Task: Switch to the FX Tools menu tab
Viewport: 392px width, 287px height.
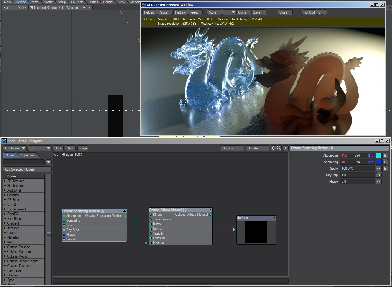Action: [x=77, y=2]
